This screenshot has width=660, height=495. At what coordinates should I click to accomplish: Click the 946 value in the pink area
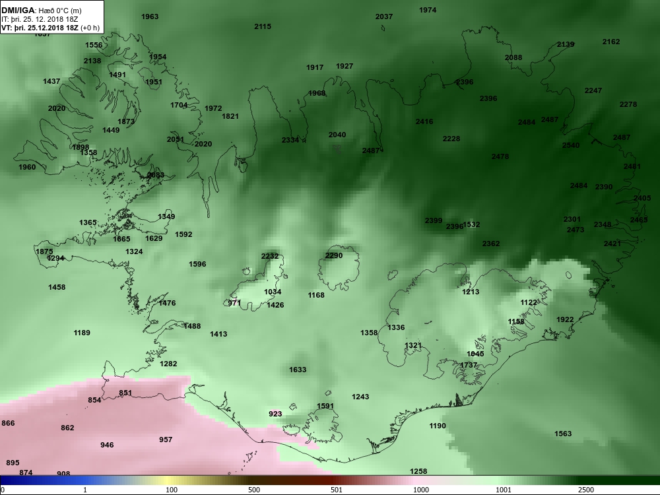(x=107, y=445)
